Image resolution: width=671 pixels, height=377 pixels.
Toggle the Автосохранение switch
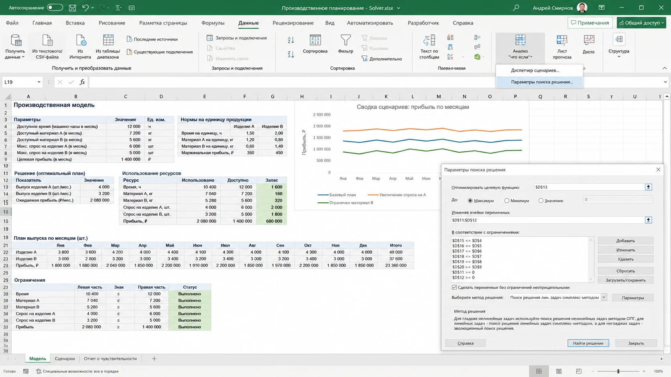pyautogui.click(x=55, y=8)
